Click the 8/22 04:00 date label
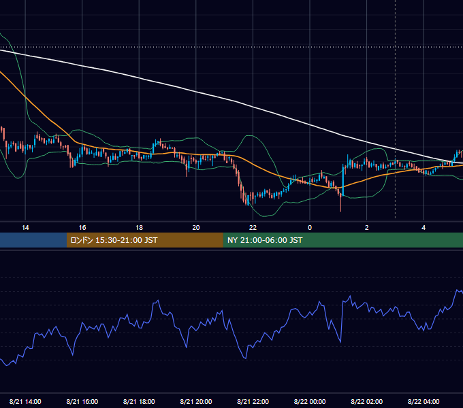Viewport: 463px width, 408px height. (424, 401)
